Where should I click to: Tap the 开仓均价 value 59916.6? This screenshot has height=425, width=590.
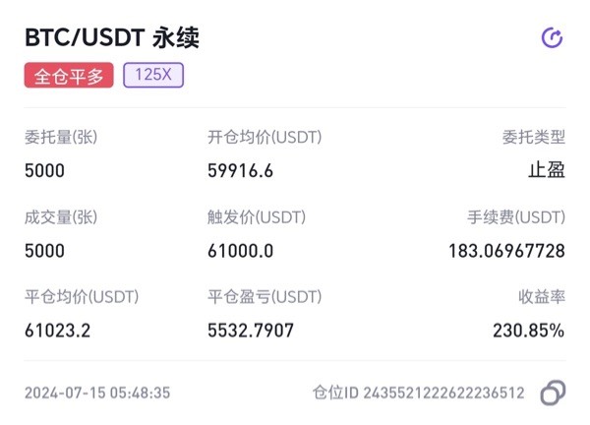point(241,171)
